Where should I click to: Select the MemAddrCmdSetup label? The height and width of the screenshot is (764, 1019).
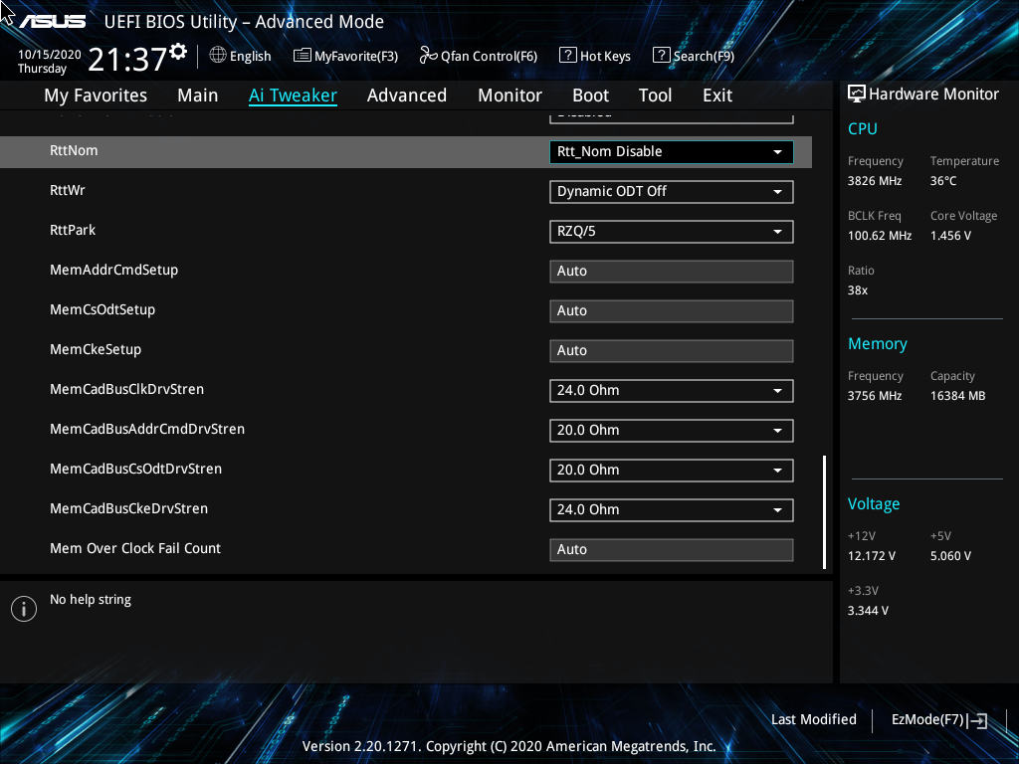point(113,270)
